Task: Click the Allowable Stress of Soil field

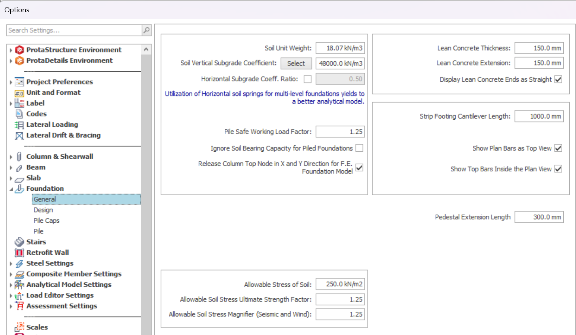Action: click(x=340, y=284)
